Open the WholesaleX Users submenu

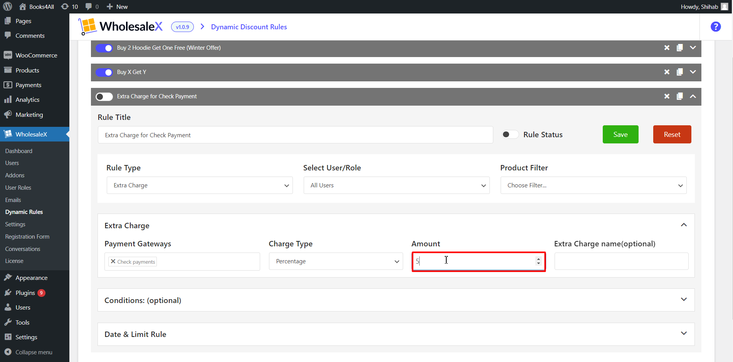click(x=12, y=163)
